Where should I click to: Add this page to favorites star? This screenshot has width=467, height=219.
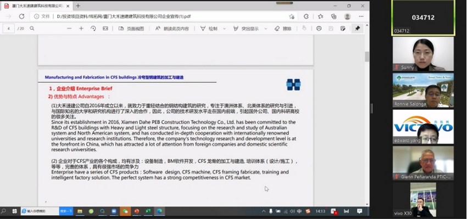[x=292, y=16]
